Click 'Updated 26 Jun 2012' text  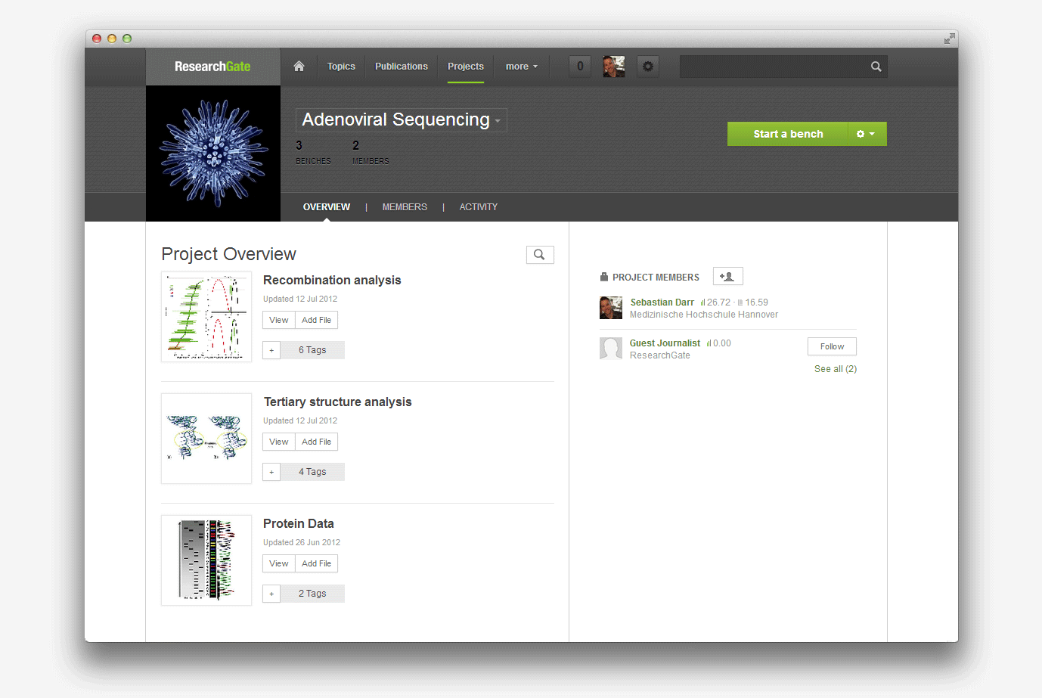point(302,542)
